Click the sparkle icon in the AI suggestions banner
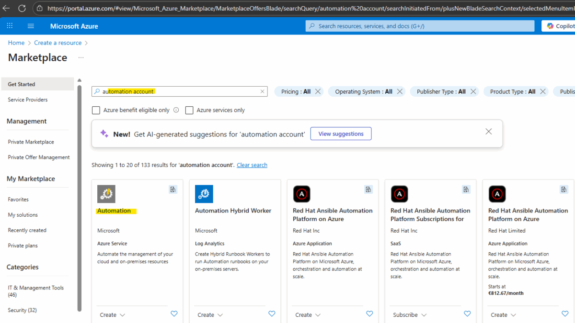The width and height of the screenshot is (575, 323). [x=104, y=134]
